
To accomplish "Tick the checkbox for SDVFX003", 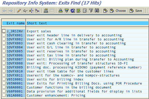I will tap(4, 43).
